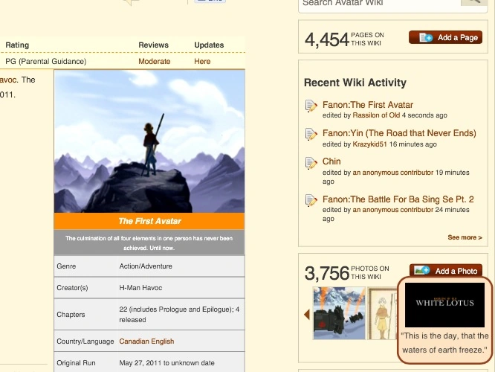495x372 pixels.
Task: Open the Fanon:The First Avatar activity link
Action: (368, 105)
